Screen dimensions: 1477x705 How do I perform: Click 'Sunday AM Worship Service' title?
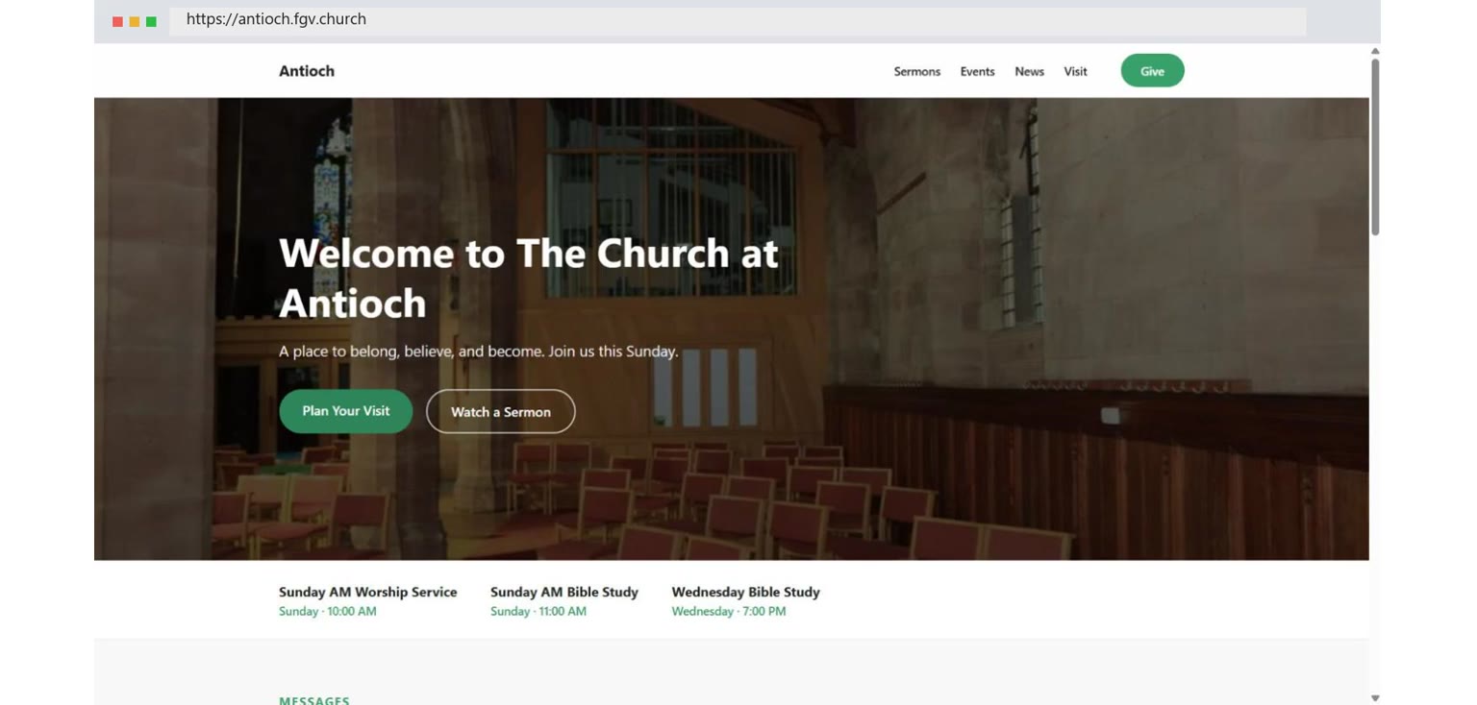pos(368,592)
